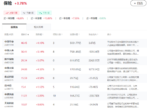Select price 10.87 for 天利科技

point(24,105)
